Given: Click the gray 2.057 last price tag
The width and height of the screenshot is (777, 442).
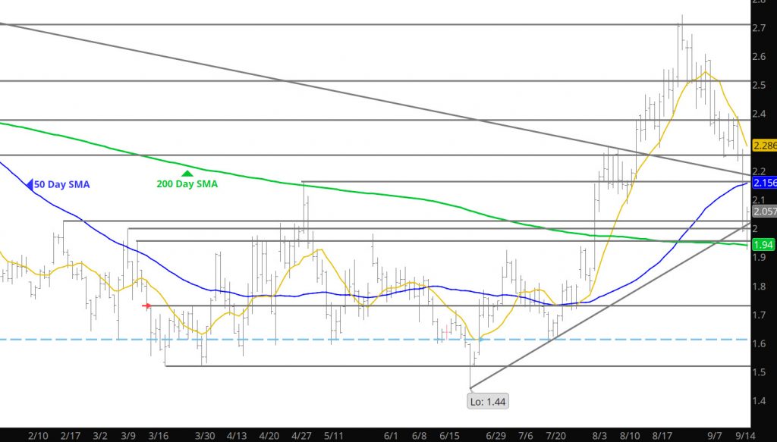Looking at the screenshot, I should pyautogui.click(x=762, y=213).
